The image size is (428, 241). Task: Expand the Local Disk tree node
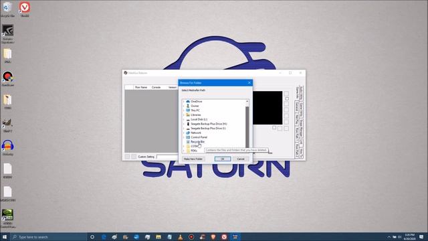[x=183, y=119]
